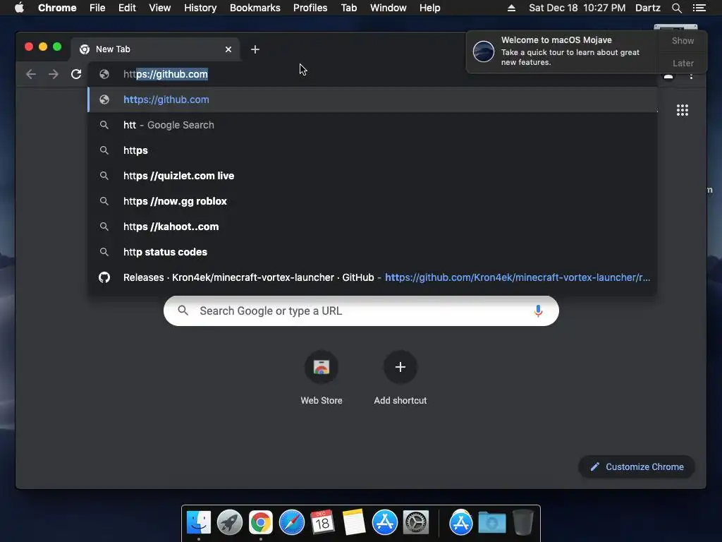Click the GitHub octocat icon in suggestions
The image size is (722, 542).
point(104,277)
